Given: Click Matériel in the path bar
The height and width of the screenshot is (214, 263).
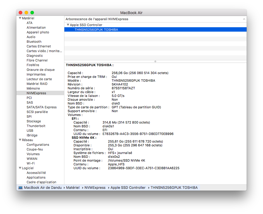Looking at the screenshot, I should coord(73,188).
